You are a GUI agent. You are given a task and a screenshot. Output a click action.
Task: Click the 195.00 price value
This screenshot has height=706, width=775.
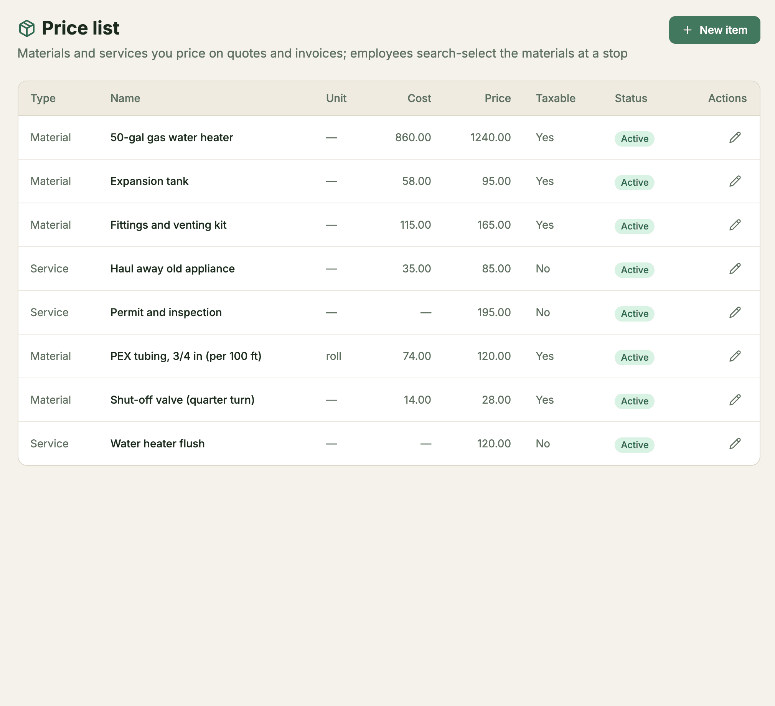pyautogui.click(x=494, y=313)
